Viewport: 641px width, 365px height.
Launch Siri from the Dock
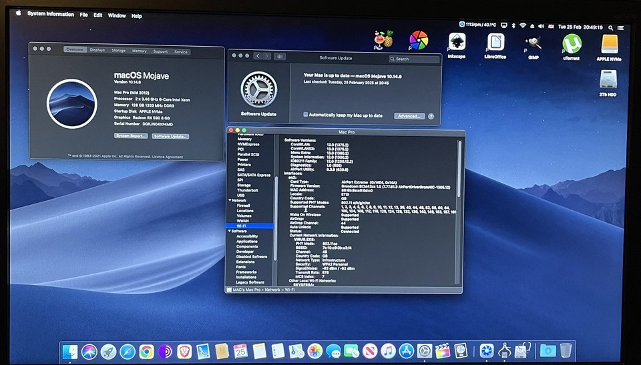[x=89, y=352]
